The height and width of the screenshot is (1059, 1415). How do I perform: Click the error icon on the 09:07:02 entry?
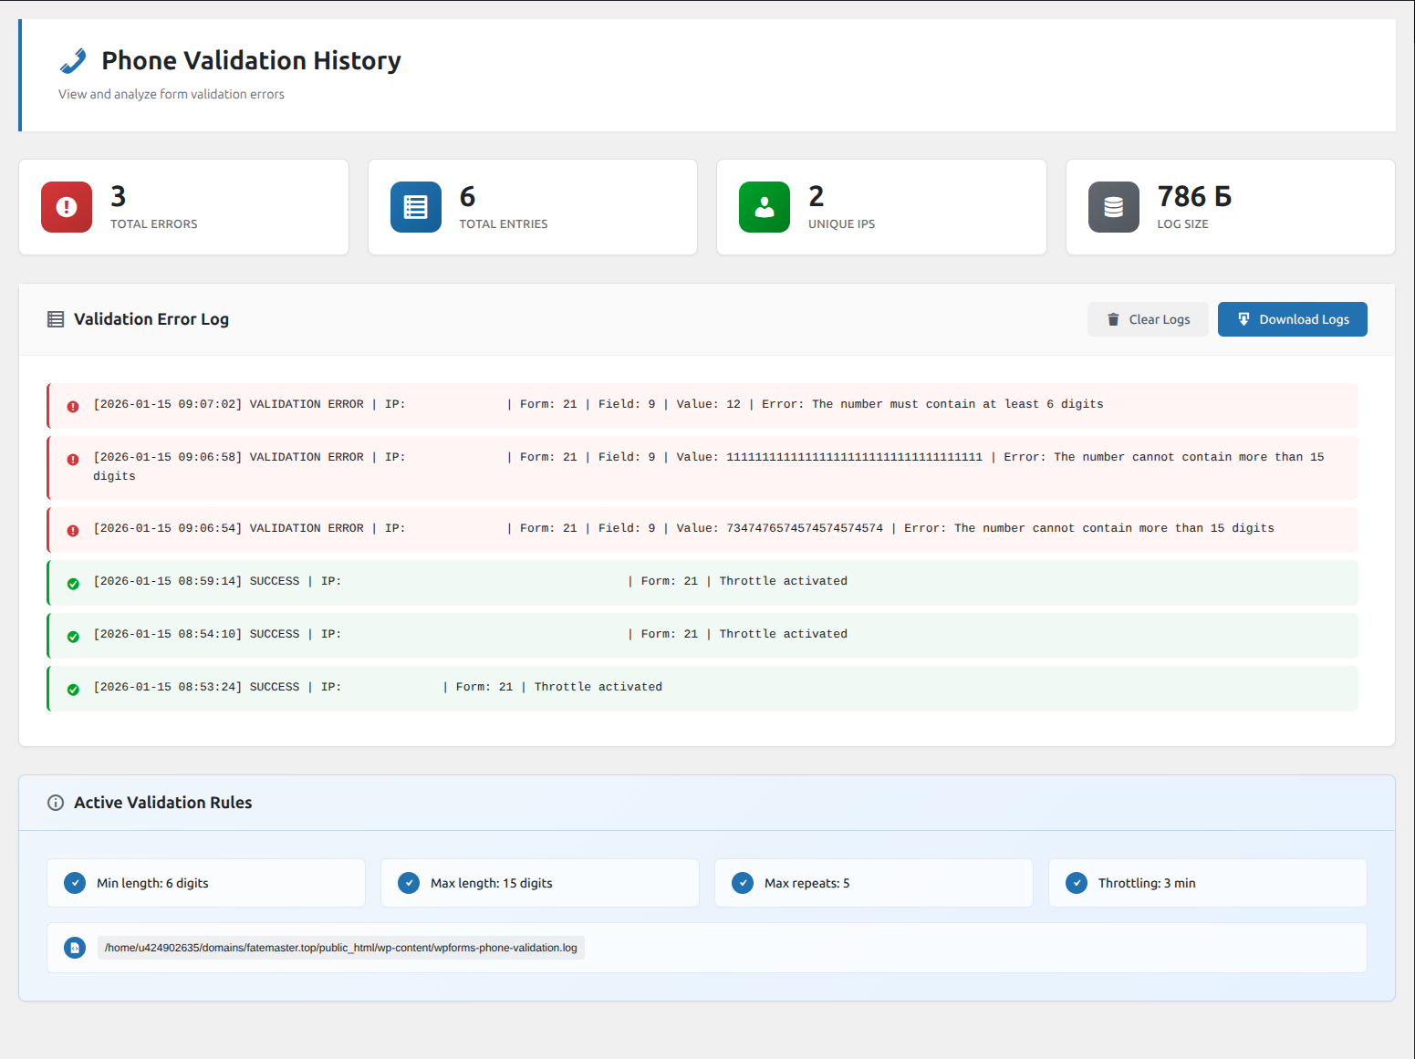point(73,407)
